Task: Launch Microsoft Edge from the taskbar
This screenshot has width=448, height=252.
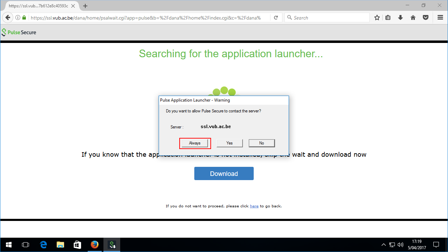Action: 43,245
